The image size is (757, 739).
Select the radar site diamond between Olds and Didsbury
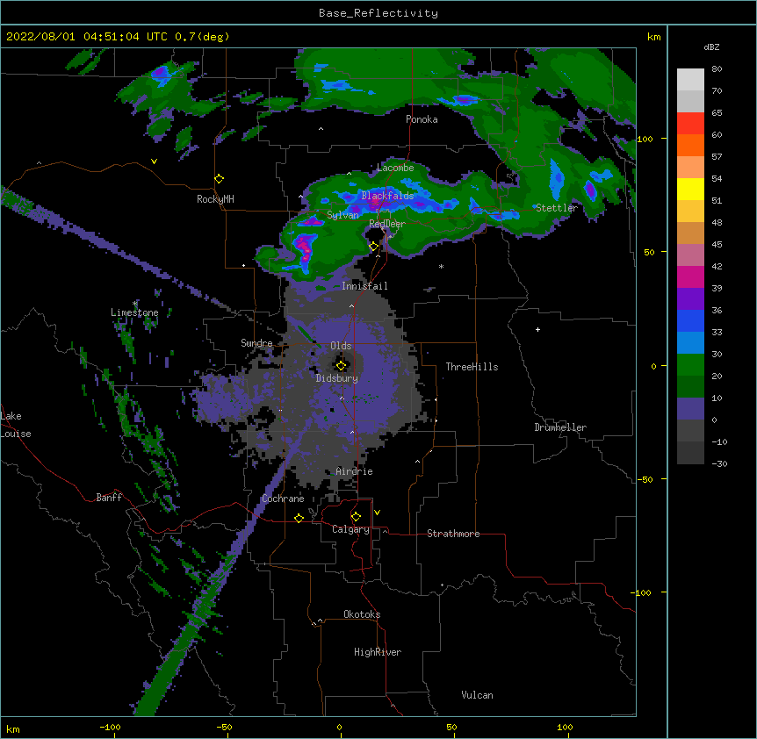coord(342,365)
